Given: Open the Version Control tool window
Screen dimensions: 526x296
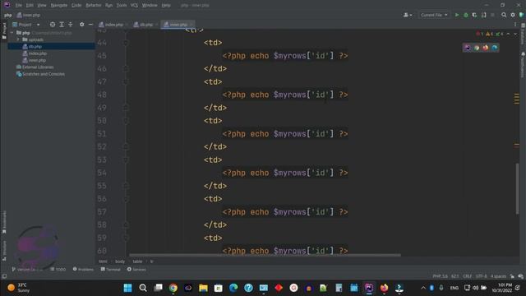Looking at the screenshot, I should (x=27, y=269).
